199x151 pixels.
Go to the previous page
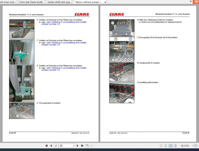[x=51, y=146]
